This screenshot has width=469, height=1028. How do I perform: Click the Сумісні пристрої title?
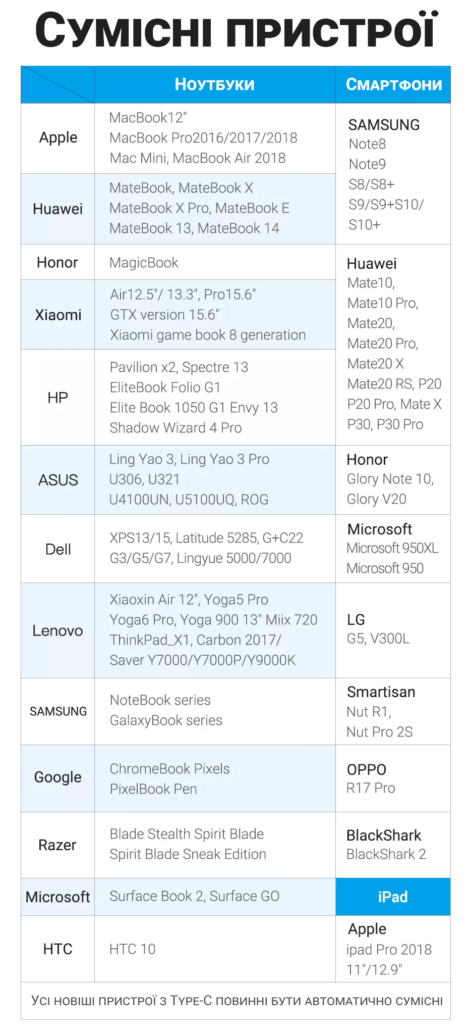236,30
